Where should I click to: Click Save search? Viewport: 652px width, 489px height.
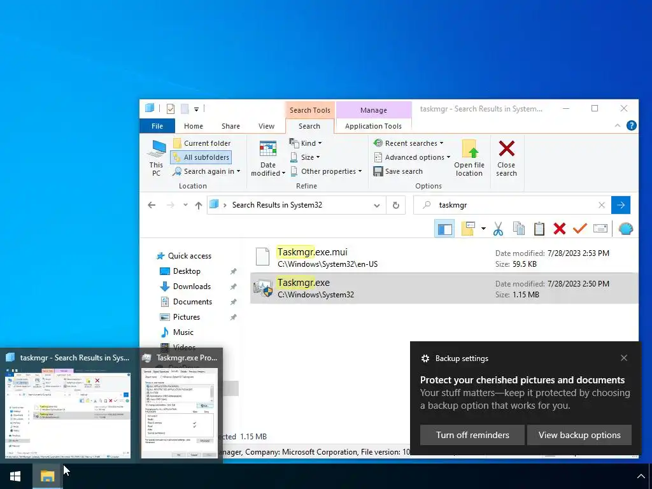[398, 171]
